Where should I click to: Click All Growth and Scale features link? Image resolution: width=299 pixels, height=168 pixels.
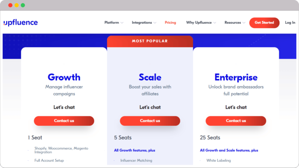point(229,150)
